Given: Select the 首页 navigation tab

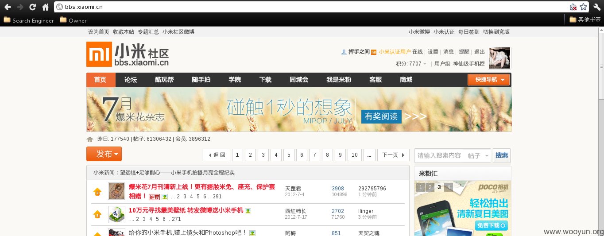Looking at the screenshot, I should click(x=100, y=80).
